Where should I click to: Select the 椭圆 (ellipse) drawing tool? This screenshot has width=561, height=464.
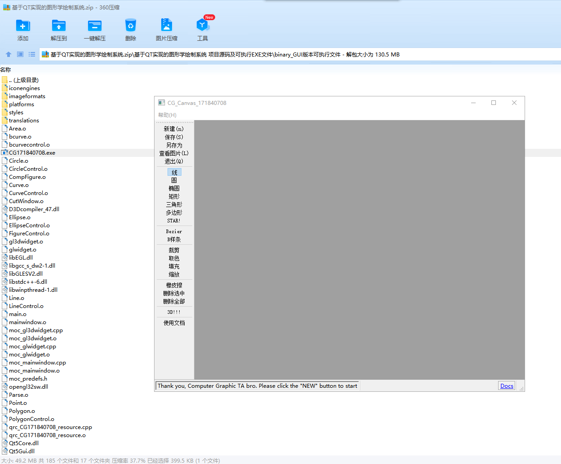[174, 188]
